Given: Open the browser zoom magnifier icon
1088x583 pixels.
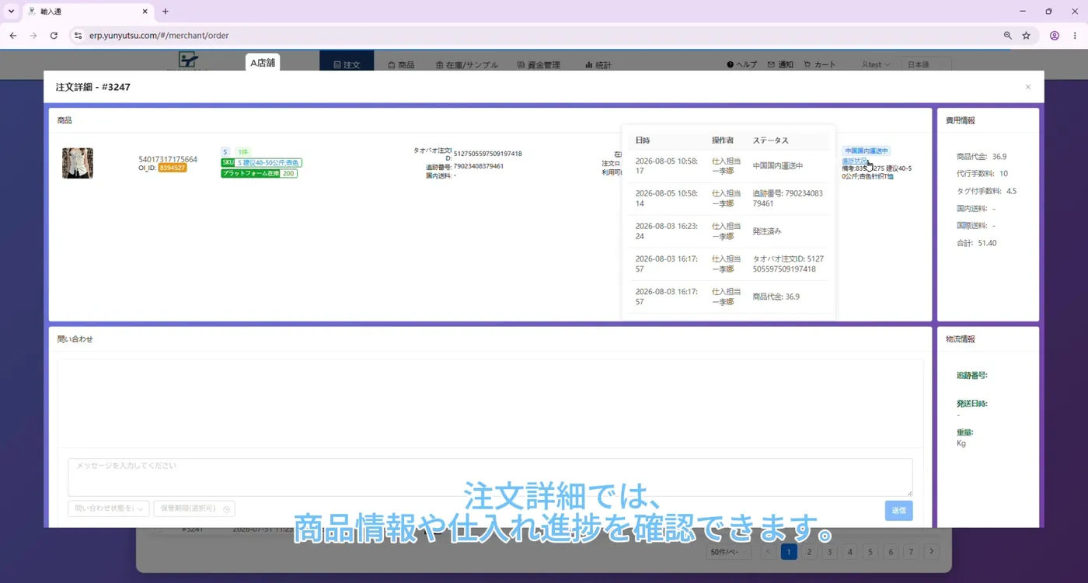Looking at the screenshot, I should [x=1008, y=36].
